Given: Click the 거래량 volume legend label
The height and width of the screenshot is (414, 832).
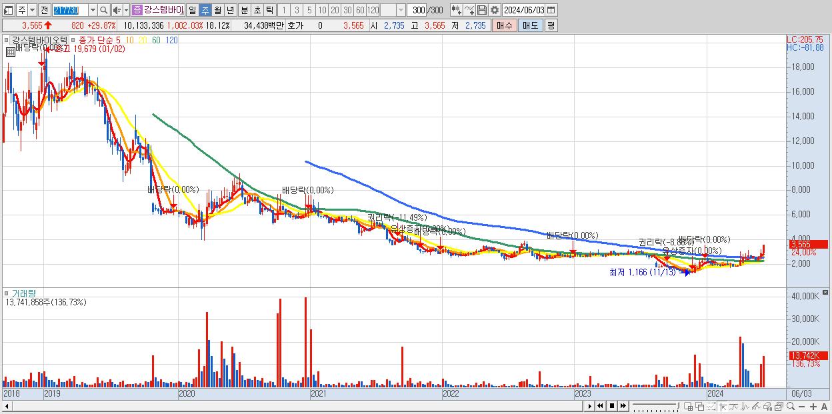Looking at the screenshot, I should point(23,293).
